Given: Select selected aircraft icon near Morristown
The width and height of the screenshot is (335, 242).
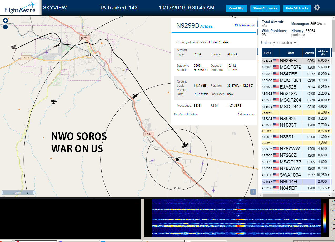Looking at the screenshot, I should [x=185, y=145].
